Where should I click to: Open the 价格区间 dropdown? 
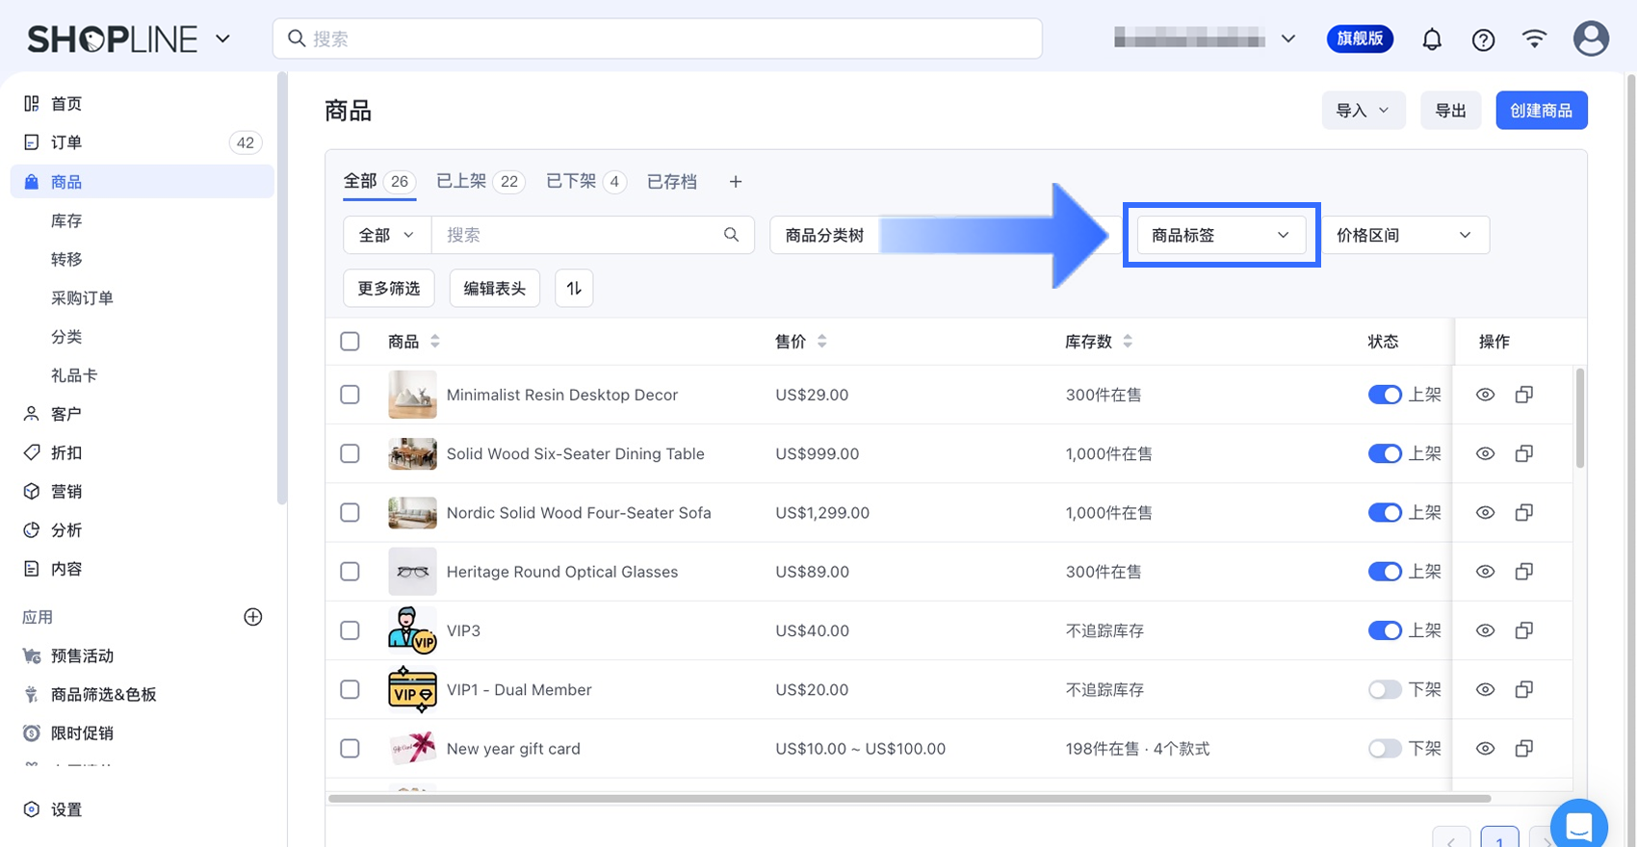(1404, 235)
